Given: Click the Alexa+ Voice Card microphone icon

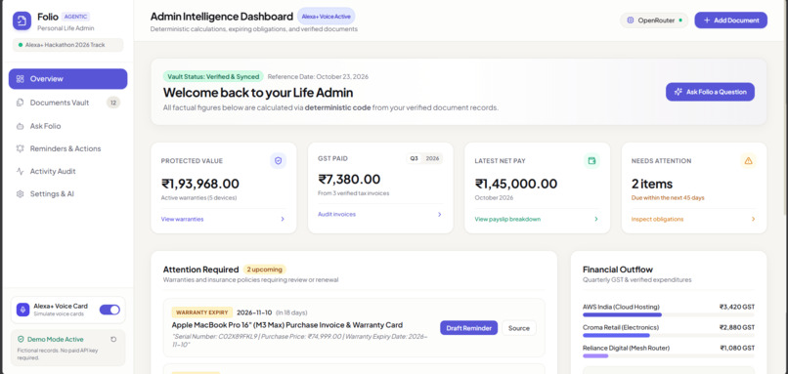Looking at the screenshot, I should (x=22, y=310).
